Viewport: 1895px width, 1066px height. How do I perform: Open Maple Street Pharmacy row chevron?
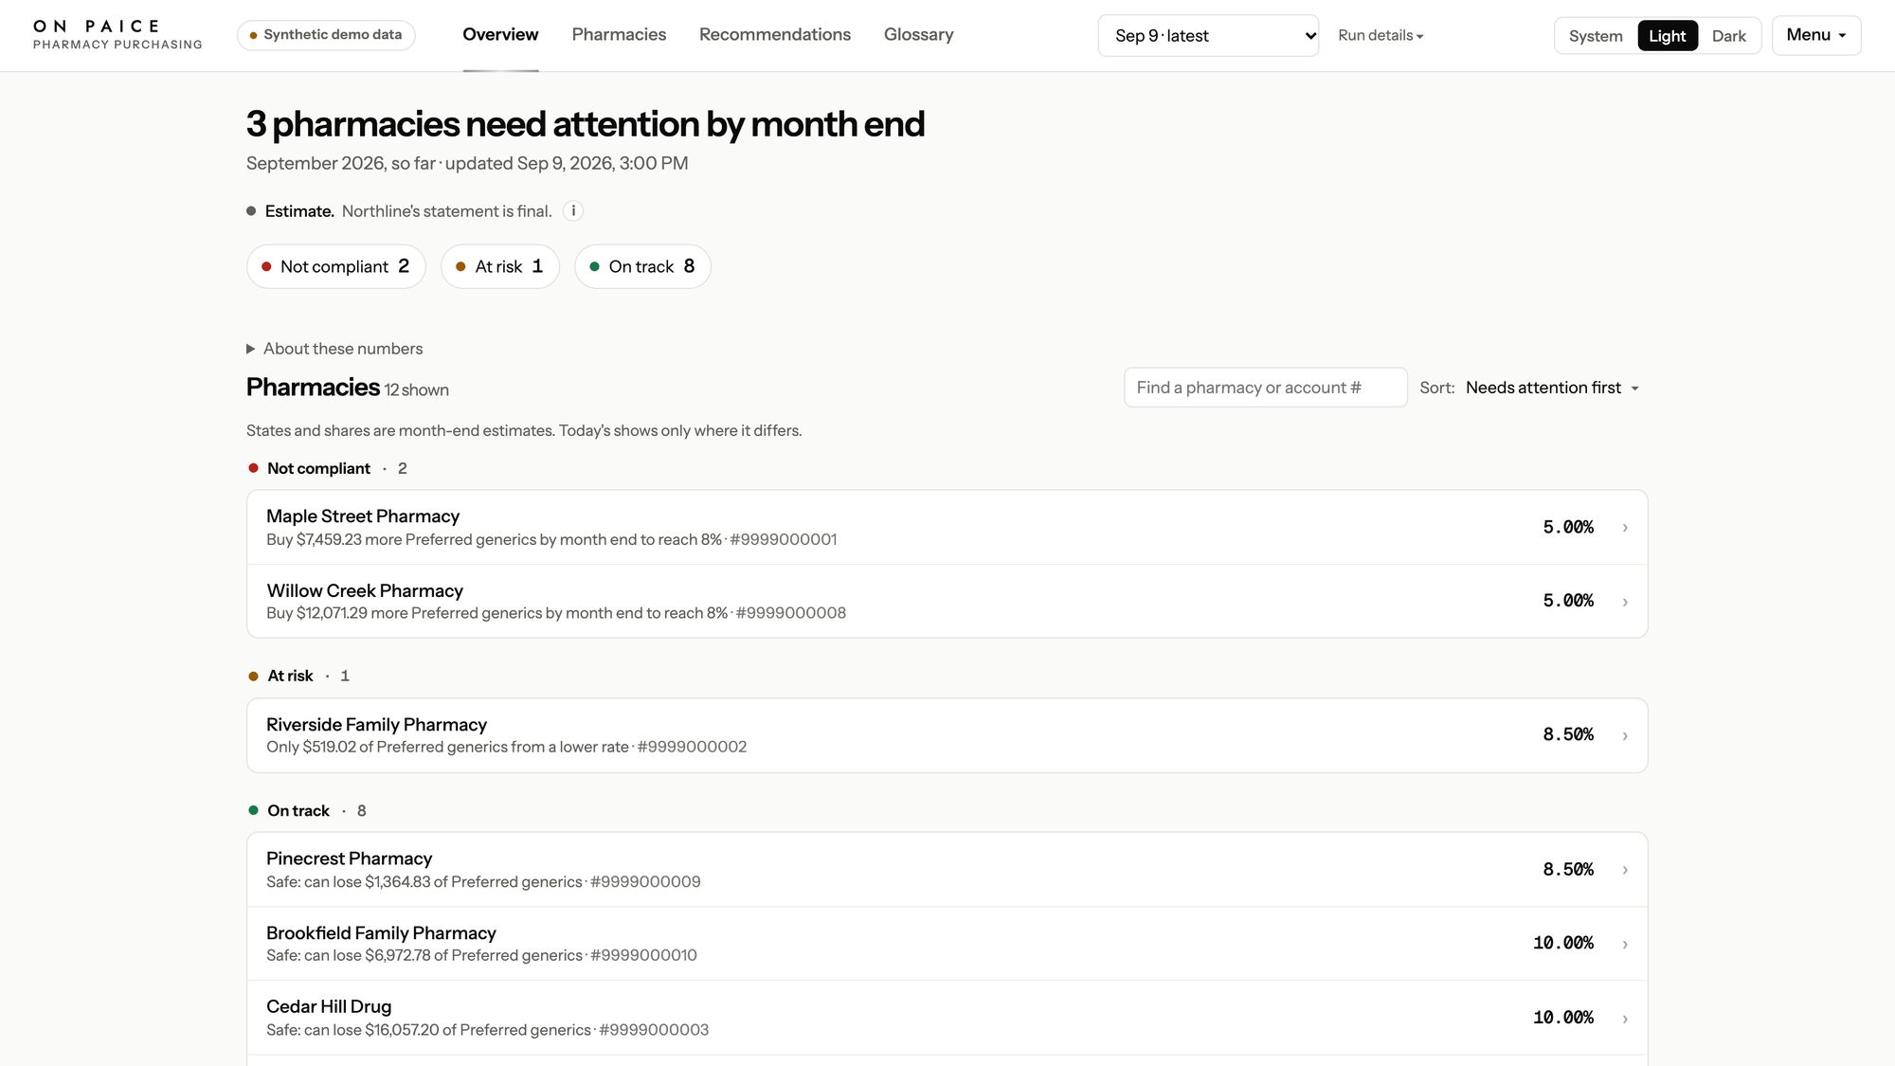point(1625,528)
